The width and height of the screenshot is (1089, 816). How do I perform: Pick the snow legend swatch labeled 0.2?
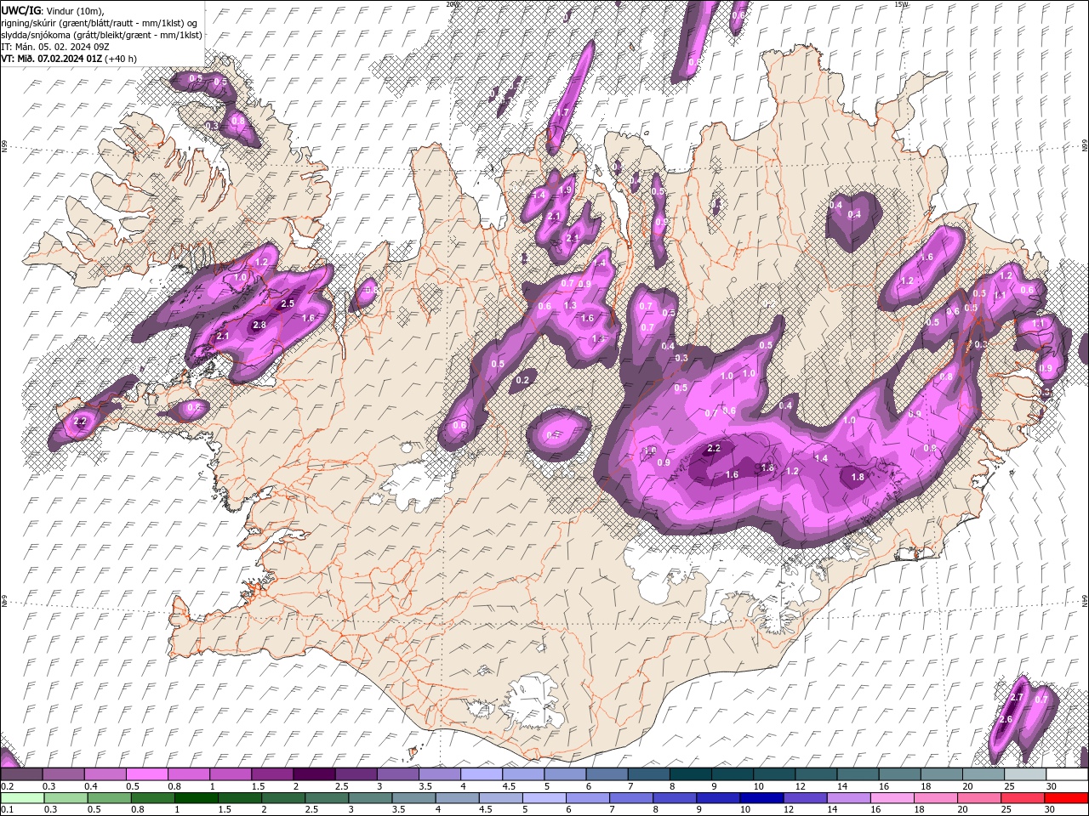(x=22, y=774)
